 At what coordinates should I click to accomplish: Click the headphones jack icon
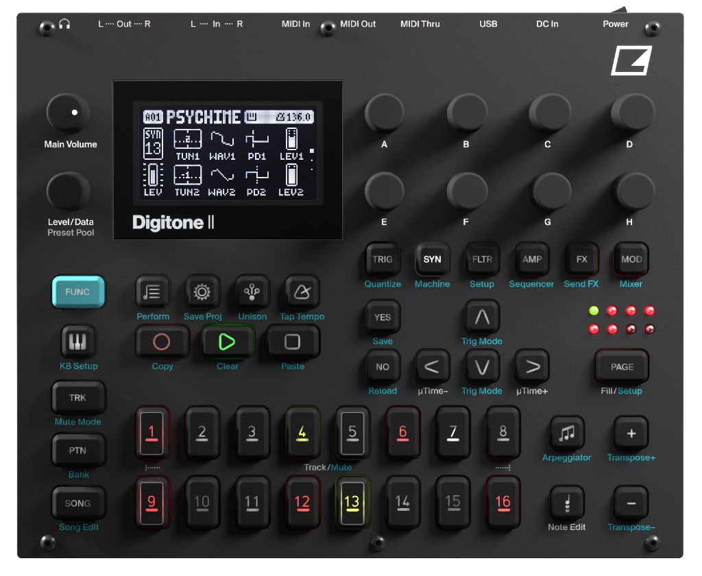tap(64, 24)
